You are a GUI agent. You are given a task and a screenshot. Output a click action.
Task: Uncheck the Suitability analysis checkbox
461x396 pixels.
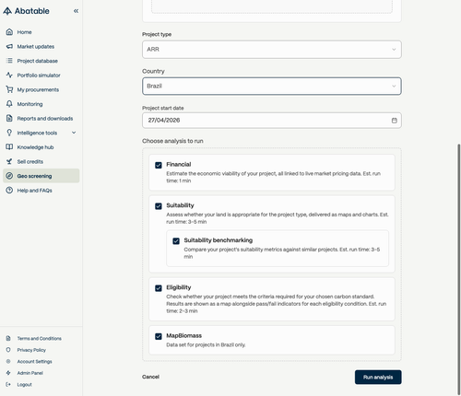pyautogui.click(x=159, y=206)
